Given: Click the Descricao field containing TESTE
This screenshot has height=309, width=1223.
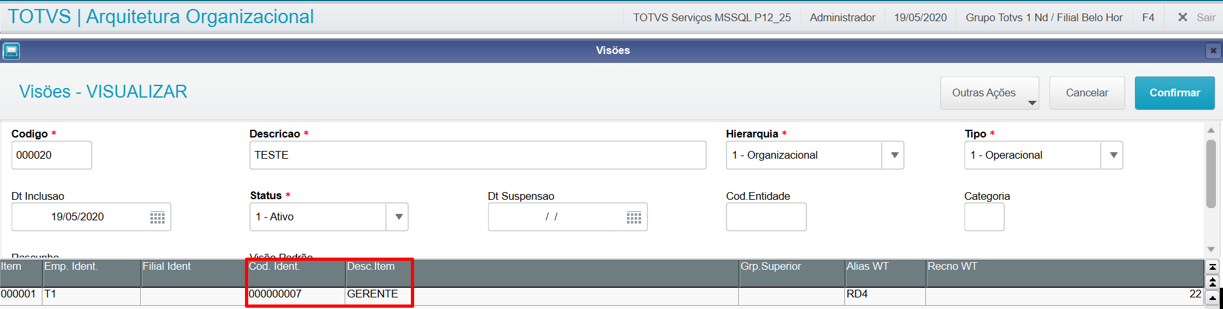Looking at the screenshot, I should click(x=478, y=155).
